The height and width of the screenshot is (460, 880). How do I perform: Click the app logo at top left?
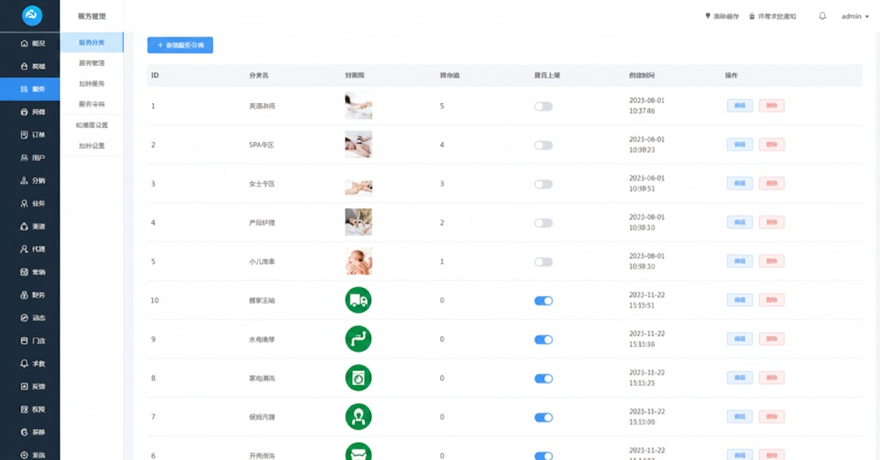point(32,15)
